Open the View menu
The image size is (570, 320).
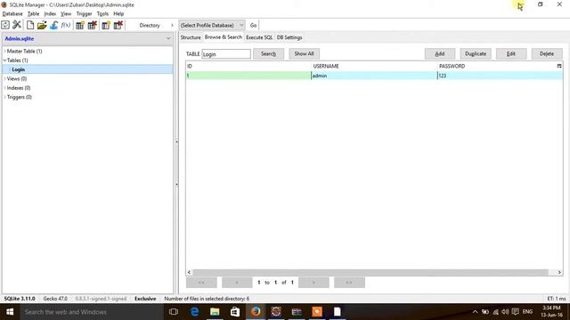(66, 14)
